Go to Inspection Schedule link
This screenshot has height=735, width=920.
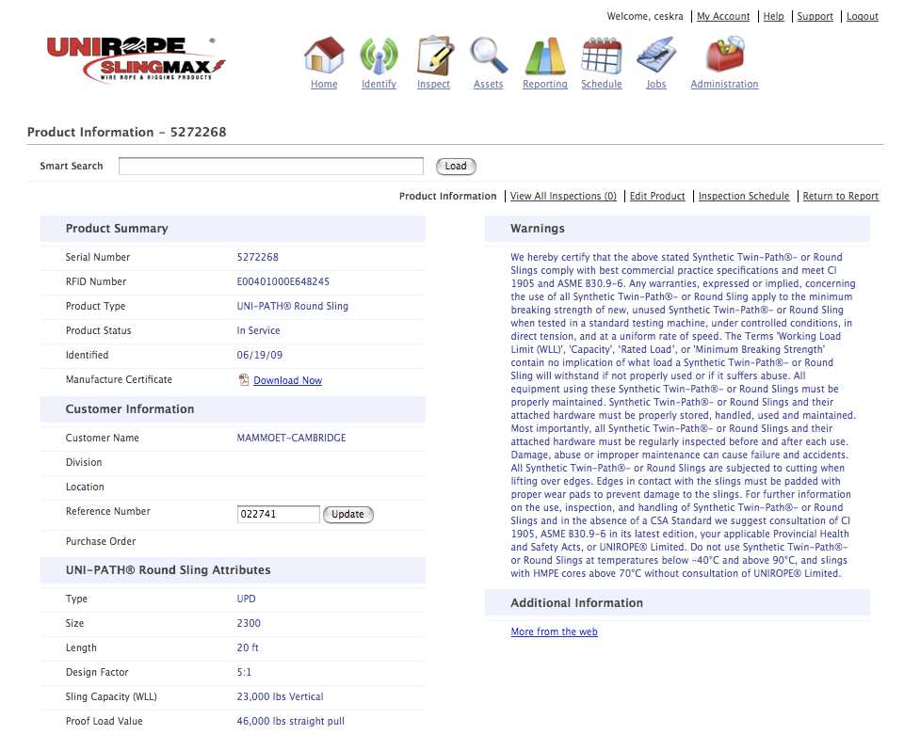pyautogui.click(x=744, y=197)
